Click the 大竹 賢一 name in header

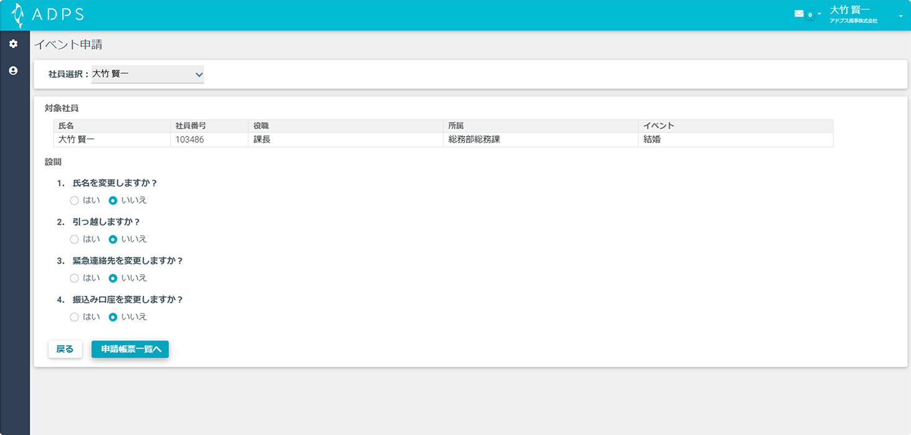click(849, 9)
